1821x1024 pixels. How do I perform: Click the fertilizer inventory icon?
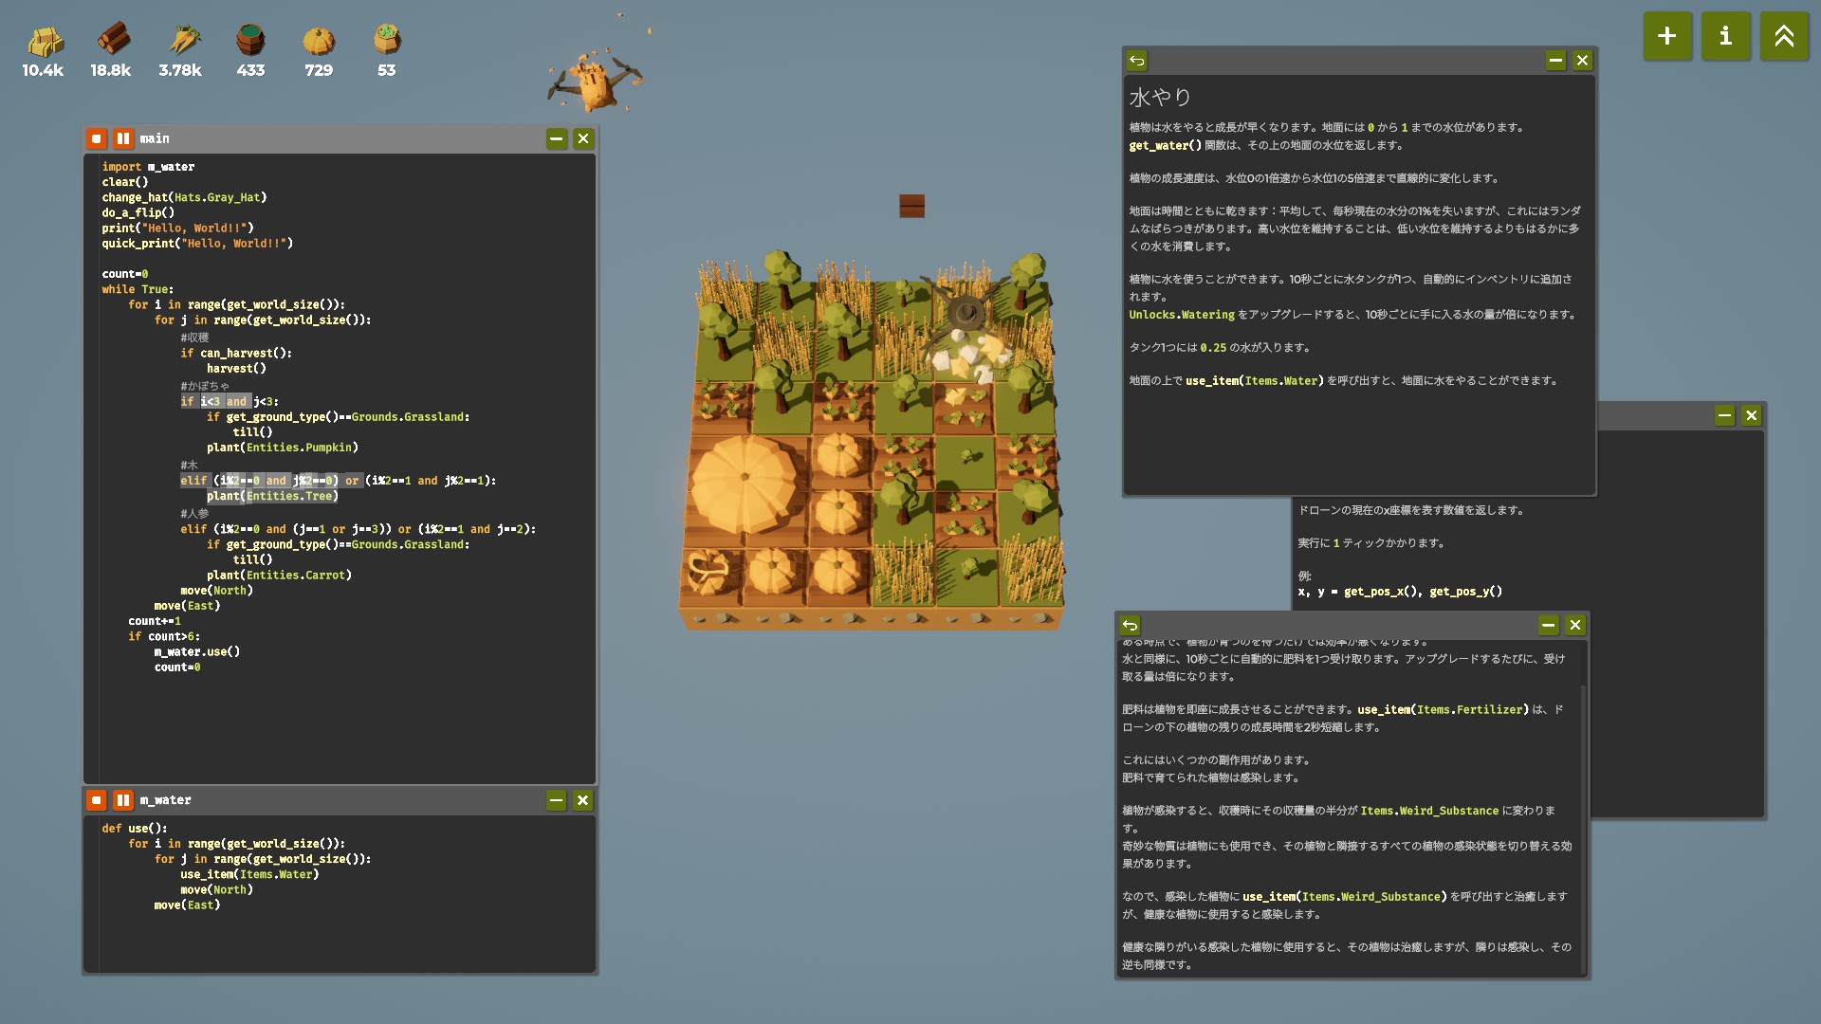point(387,40)
